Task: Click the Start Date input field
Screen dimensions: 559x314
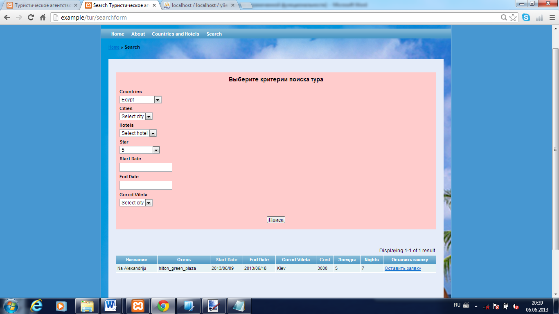Action: click(146, 167)
